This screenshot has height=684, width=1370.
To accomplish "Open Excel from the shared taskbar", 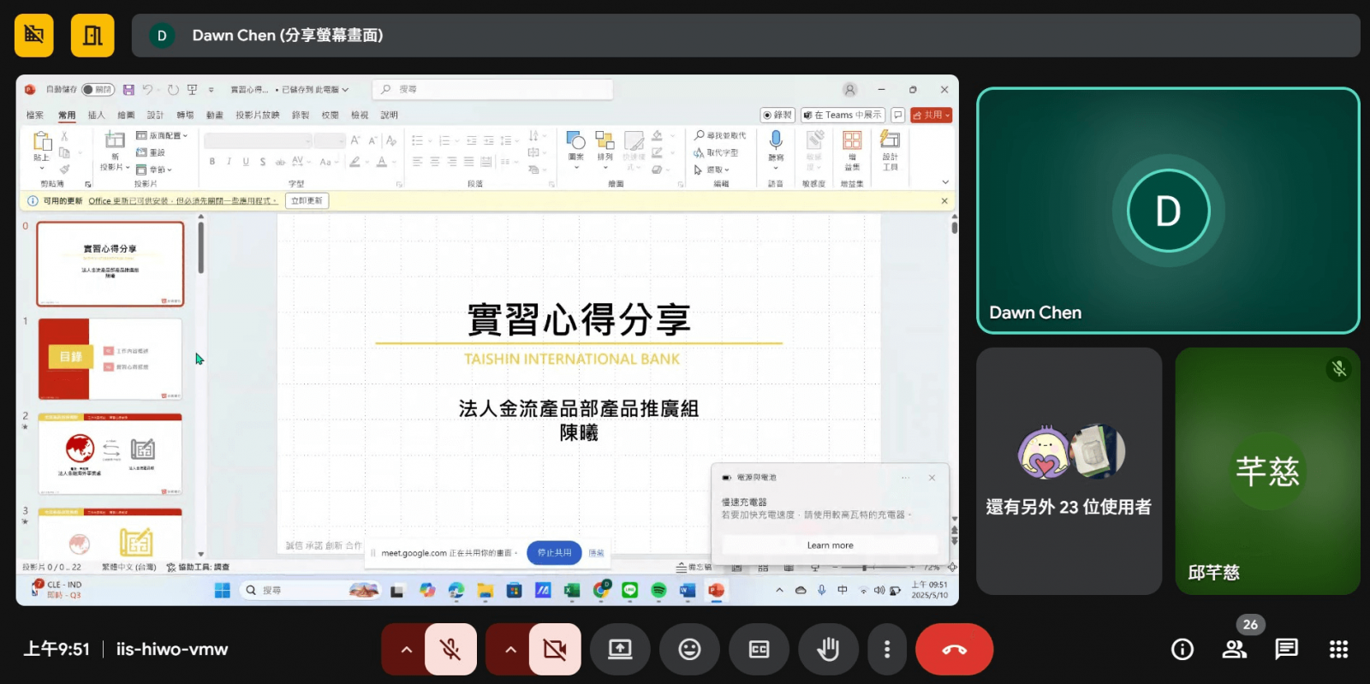I will coord(571,590).
